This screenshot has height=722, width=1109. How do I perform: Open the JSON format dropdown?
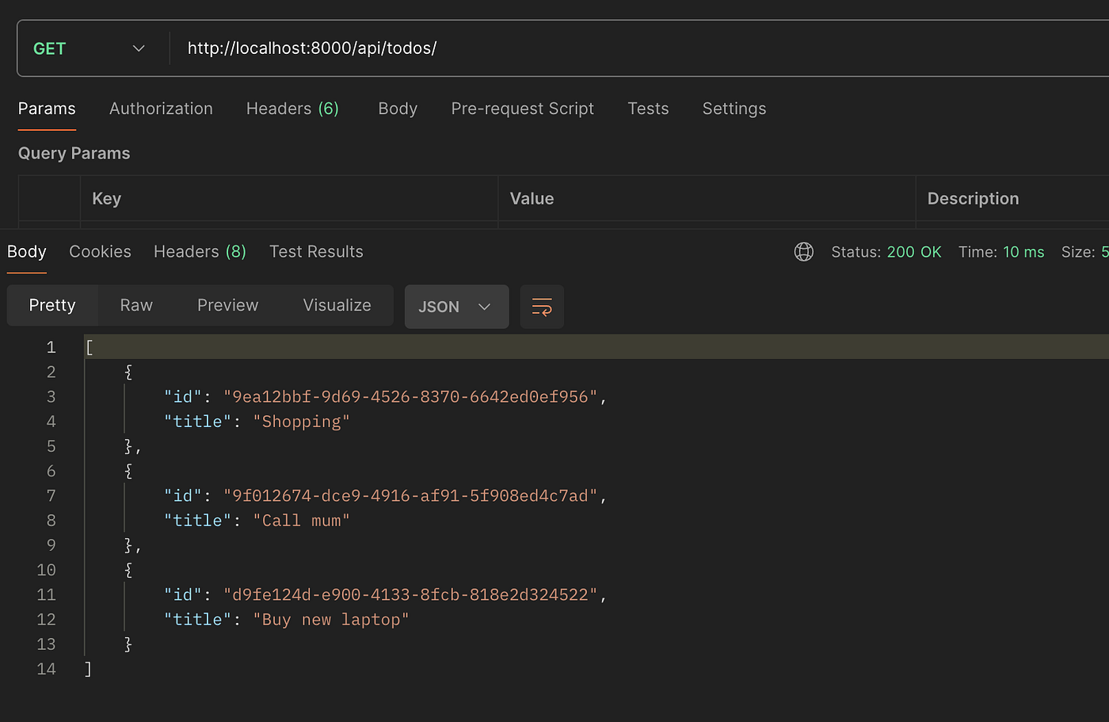pyautogui.click(x=456, y=307)
